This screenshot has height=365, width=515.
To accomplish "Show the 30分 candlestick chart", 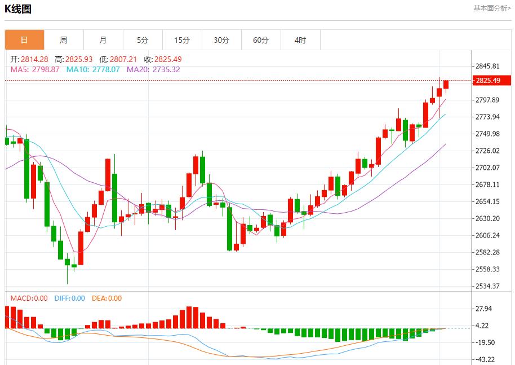I will click(221, 40).
